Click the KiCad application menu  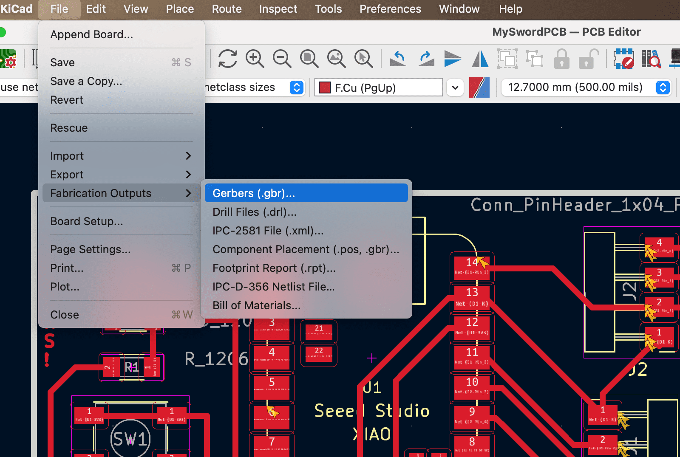coord(16,9)
